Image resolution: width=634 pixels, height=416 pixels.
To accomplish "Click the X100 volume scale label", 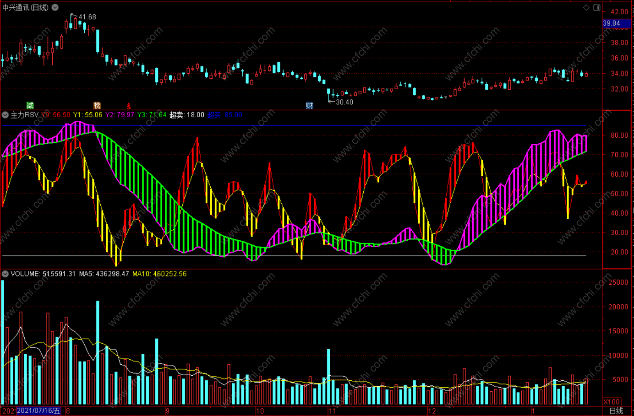I will [x=612, y=402].
